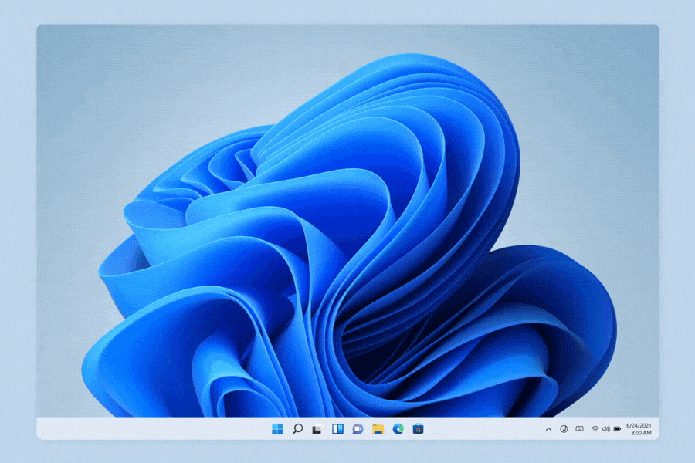Expand hidden system tray icons
The image size is (695, 463).
pos(548,430)
